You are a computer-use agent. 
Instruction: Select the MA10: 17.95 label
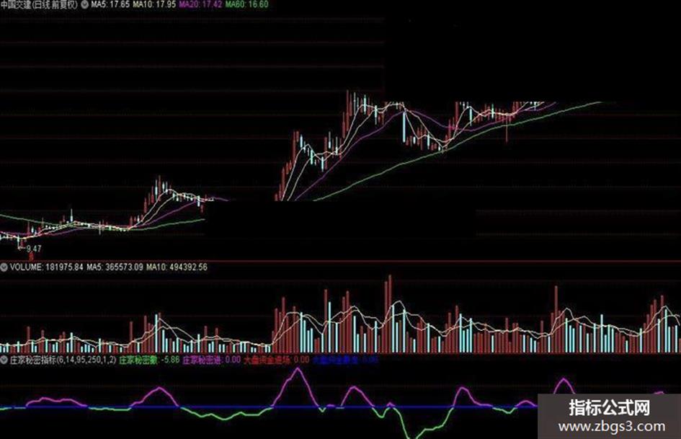click(154, 5)
